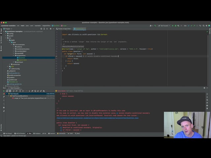This screenshot has height=158, width=211.
Task: Click the Build hammer icon in top toolbar
Action: [155, 26]
